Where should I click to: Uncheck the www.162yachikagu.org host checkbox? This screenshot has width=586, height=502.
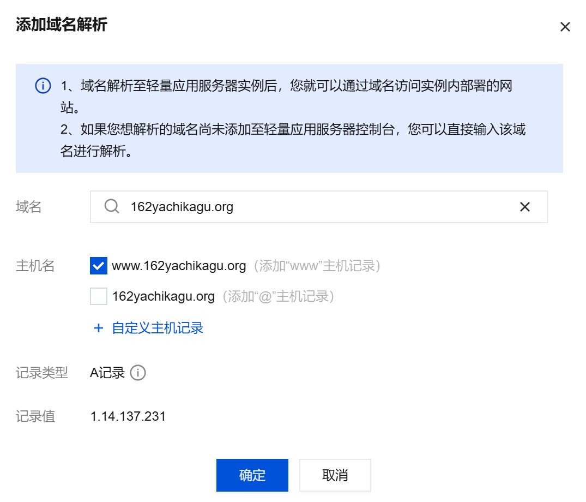99,266
